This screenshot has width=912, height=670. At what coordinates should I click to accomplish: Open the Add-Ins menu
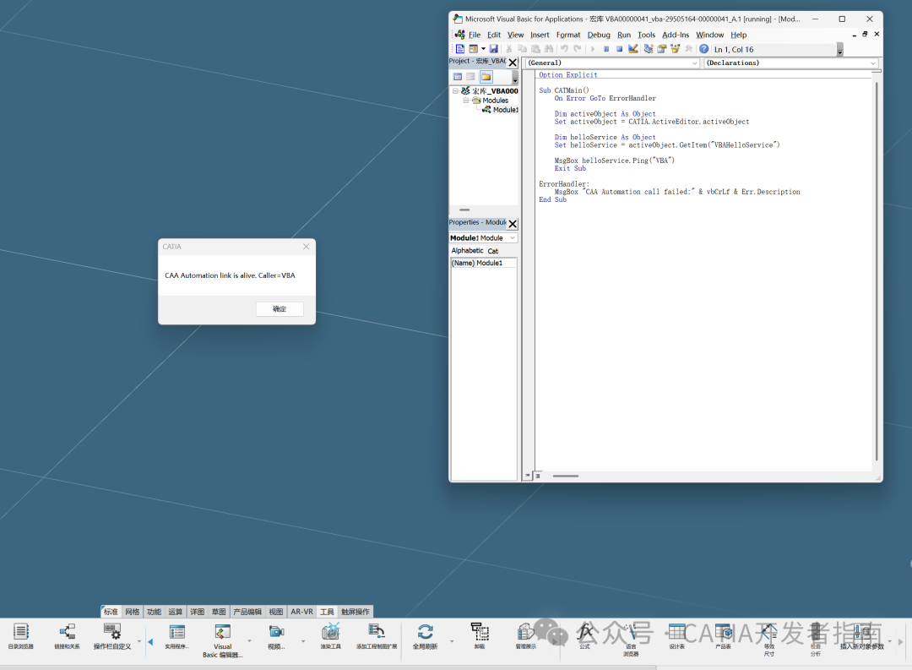(x=676, y=35)
